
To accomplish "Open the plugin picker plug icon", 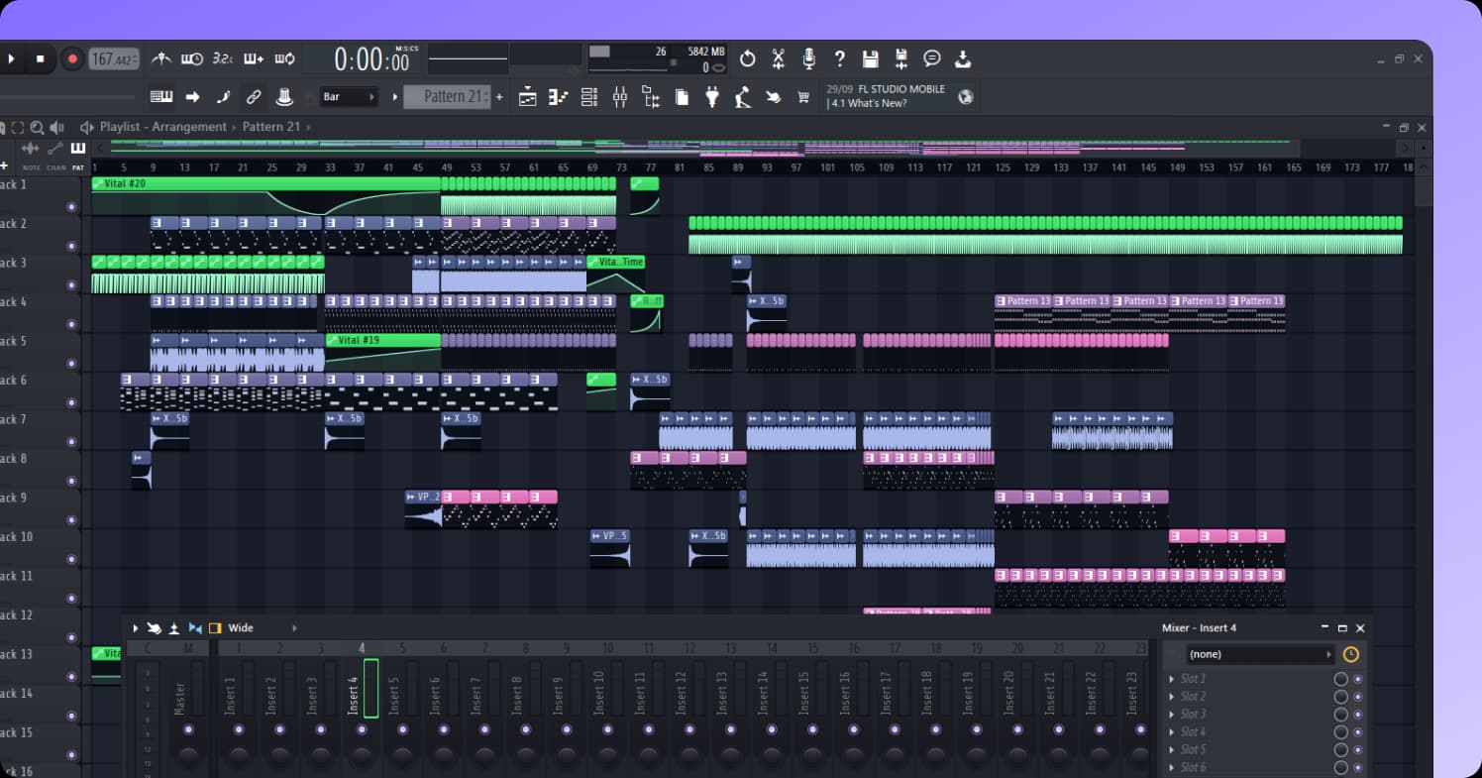I will [711, 96].
